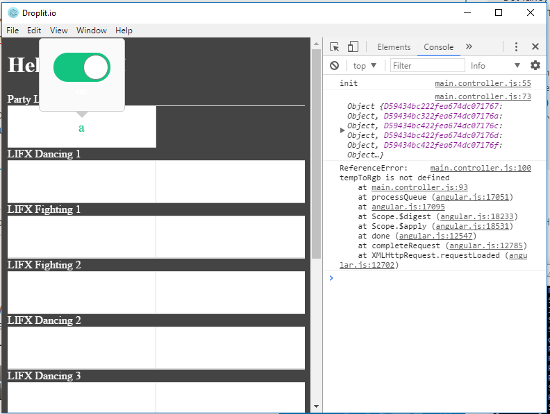The width and height of the screenshot is (550, 414).
Task: Click the LIFX Fighting 2 heading
Action: [x=44, y=265]
